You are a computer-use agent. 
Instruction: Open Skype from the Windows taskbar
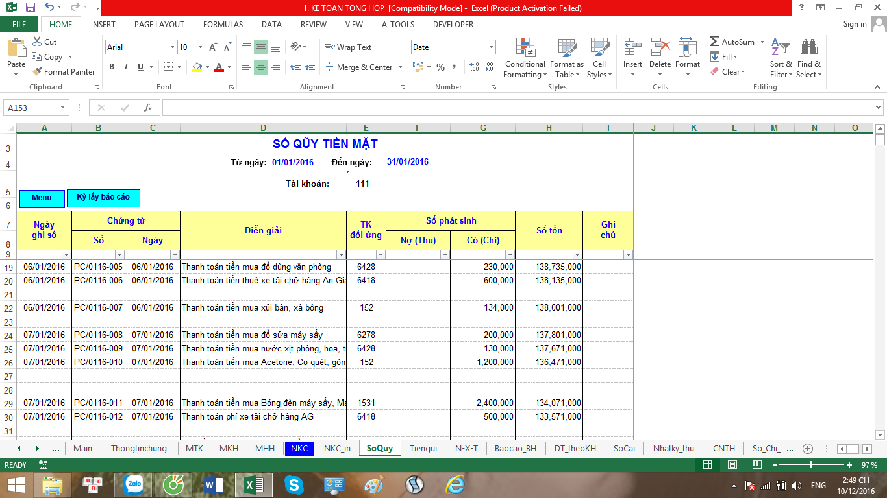coord(294,484)
